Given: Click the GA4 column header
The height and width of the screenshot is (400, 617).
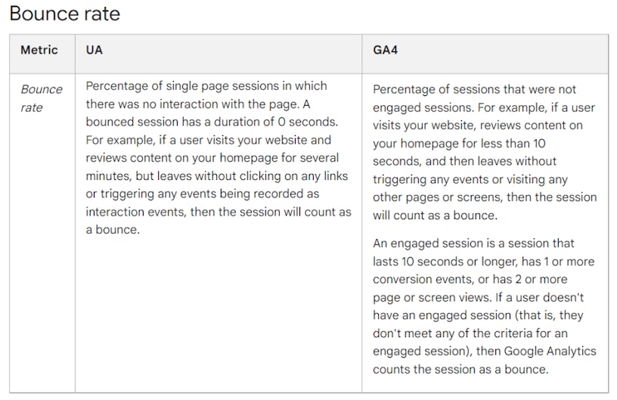Looking at the screenshot, I should pos(386,50).
